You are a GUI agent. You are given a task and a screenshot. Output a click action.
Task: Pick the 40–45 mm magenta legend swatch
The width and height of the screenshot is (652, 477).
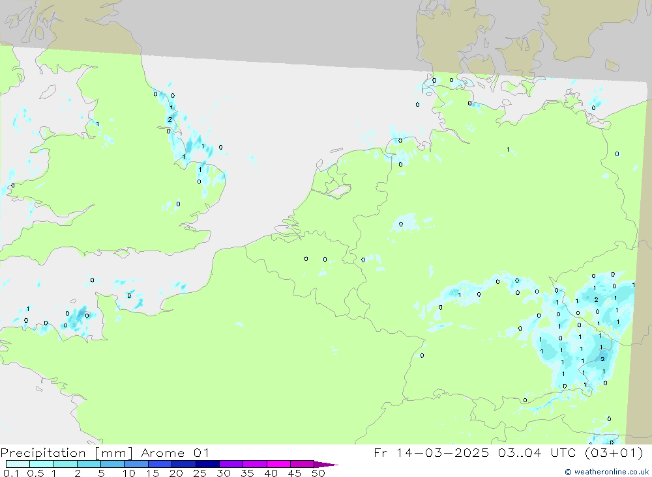pos(278,464)
